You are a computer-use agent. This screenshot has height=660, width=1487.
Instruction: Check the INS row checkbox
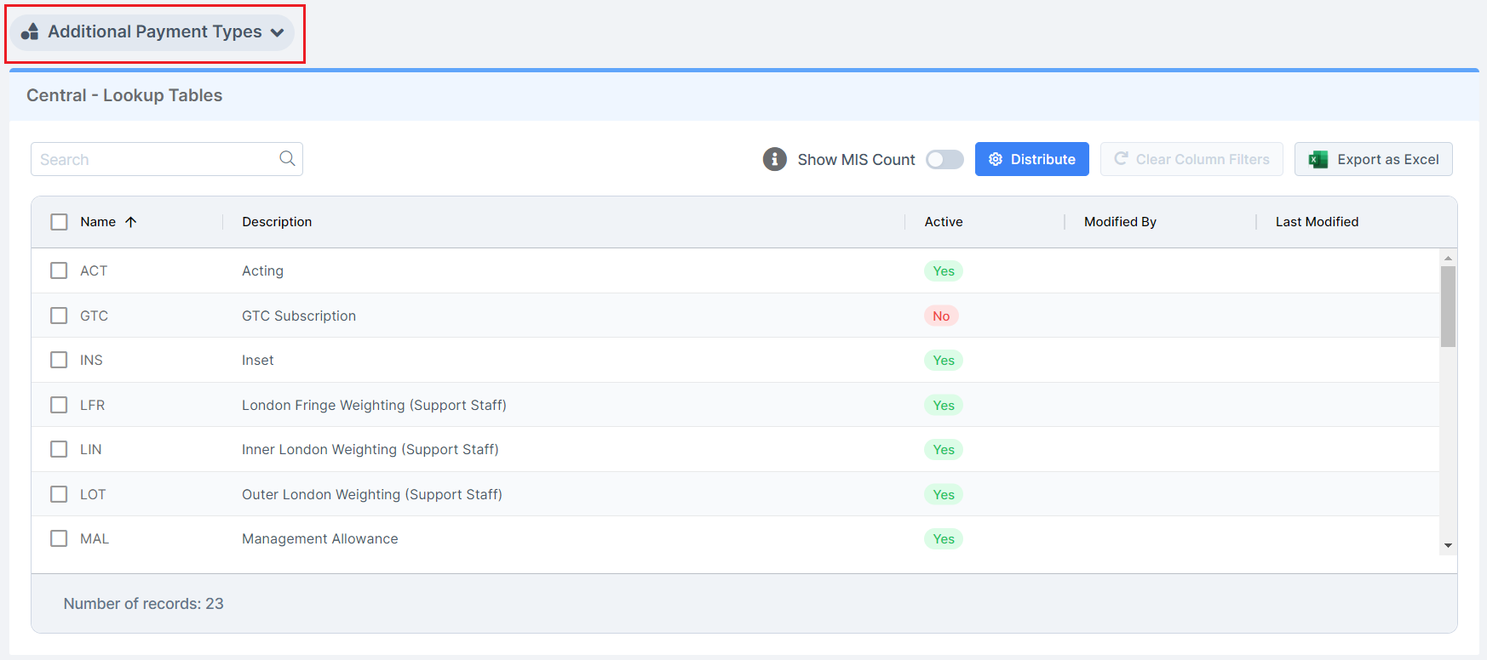59,360
